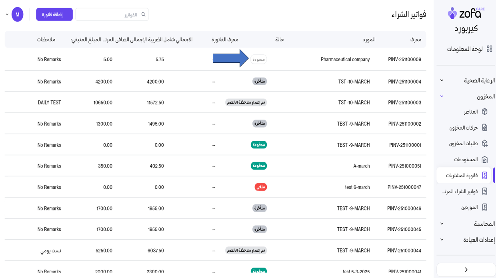Click the draft status badge
Screen dimensions: 496x278
tap(259, 60)
